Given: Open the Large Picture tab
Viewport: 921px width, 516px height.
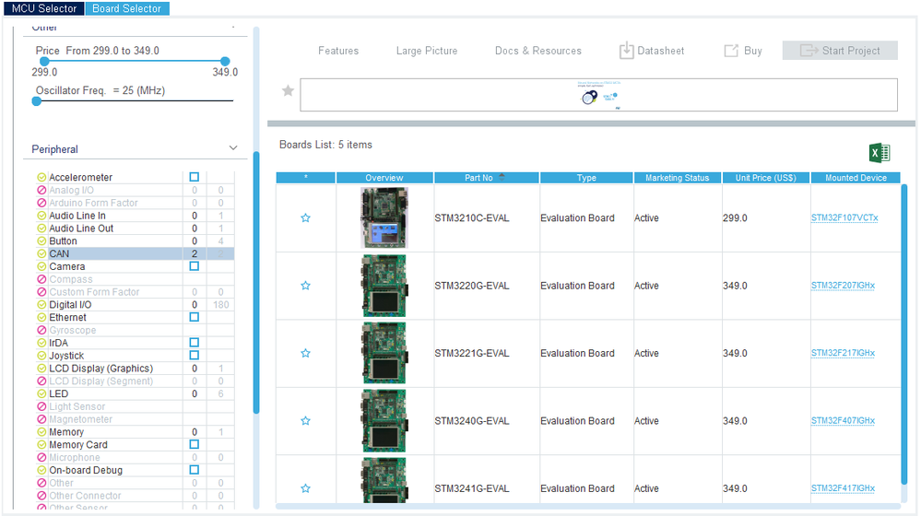Looking at the screenshot, I should pyautogui.click(x=427, y=51).
